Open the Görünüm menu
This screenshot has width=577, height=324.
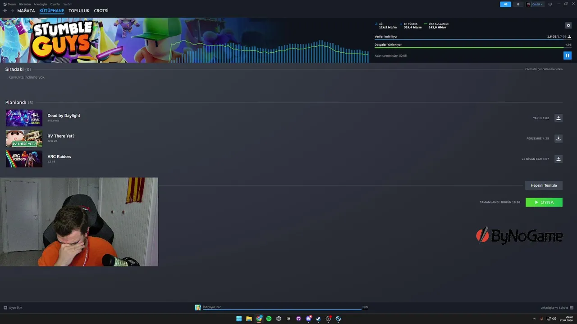[x=25, y=4]
